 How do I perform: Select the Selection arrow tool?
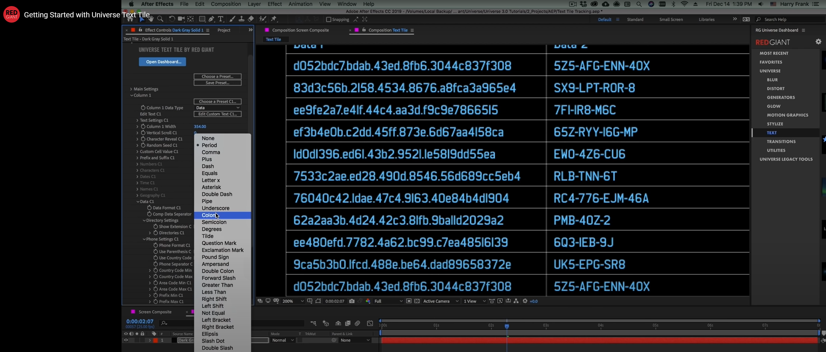(142, 19)
